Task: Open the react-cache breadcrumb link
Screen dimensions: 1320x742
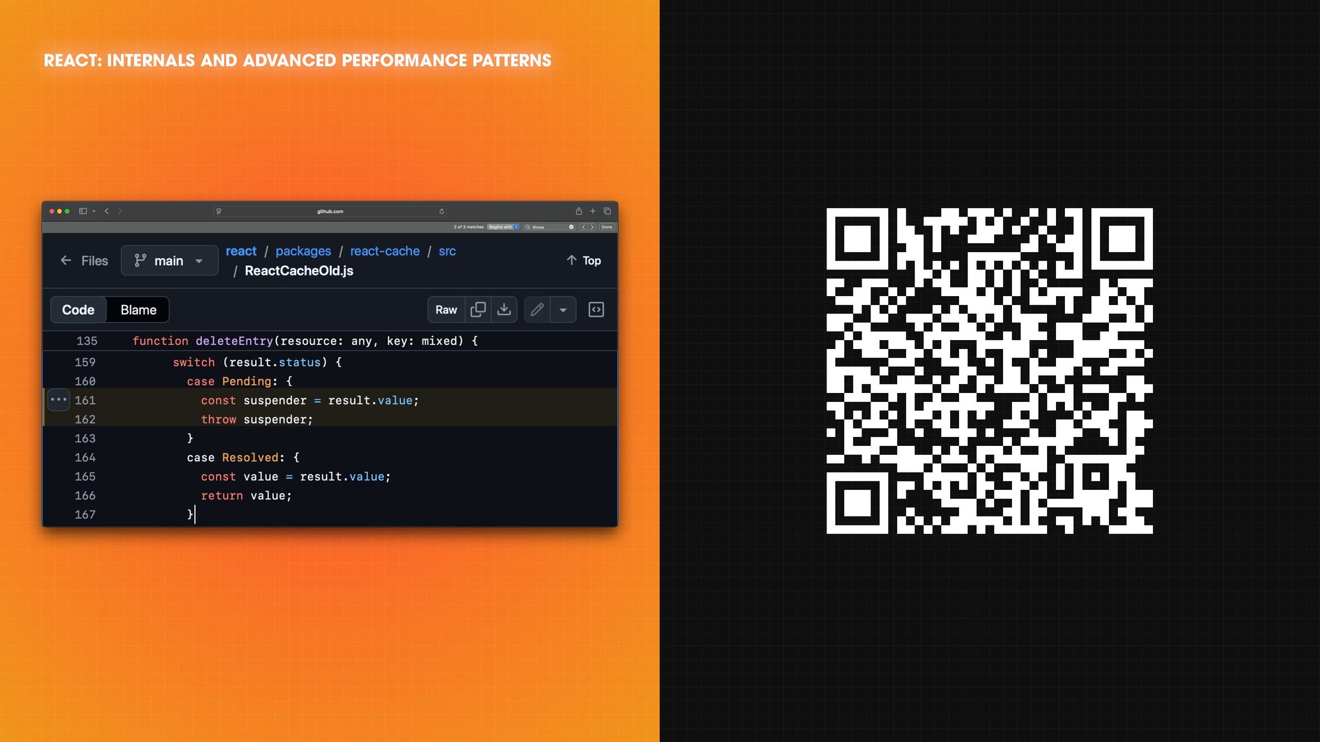Action: [x=384, y=251]
